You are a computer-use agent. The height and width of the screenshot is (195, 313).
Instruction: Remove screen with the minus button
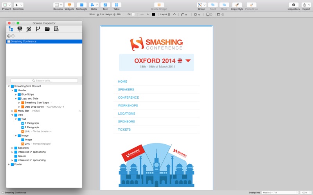13,36
